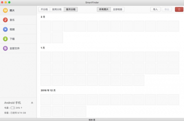Show all photos (所有照片) tab

[104, 9]
